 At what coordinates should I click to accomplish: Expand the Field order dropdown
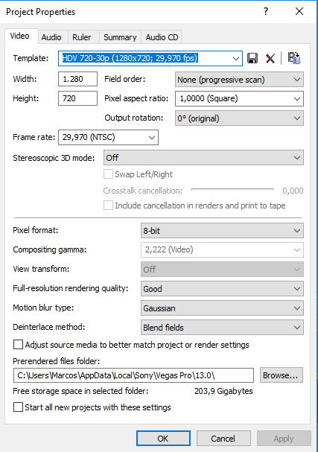tap(239, 80)
